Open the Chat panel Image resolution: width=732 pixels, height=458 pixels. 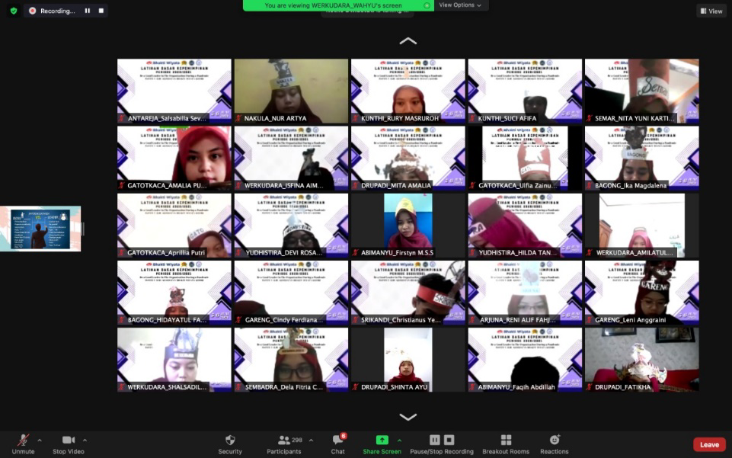point(337,440)
